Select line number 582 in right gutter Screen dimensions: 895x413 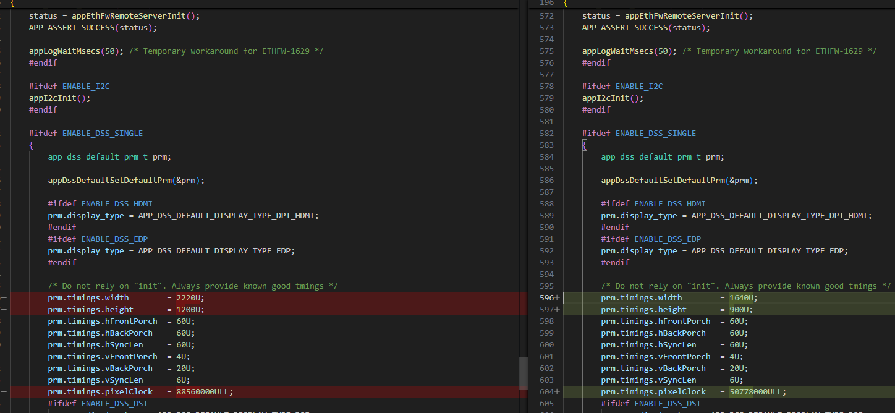coord(546,134)
